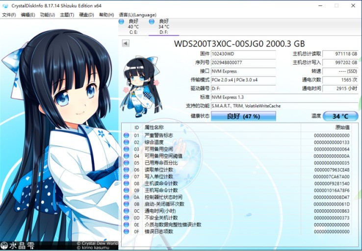
Task: Click the © Crystal Dew World copyright text
Action: (97, 243)
